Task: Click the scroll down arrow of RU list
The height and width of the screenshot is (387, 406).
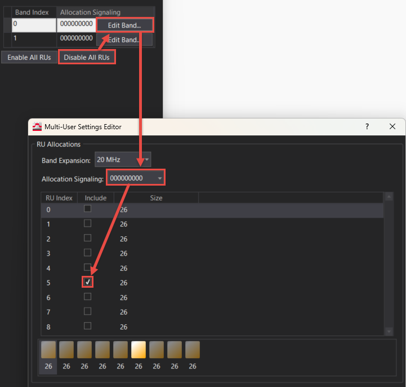Action: 389,331
